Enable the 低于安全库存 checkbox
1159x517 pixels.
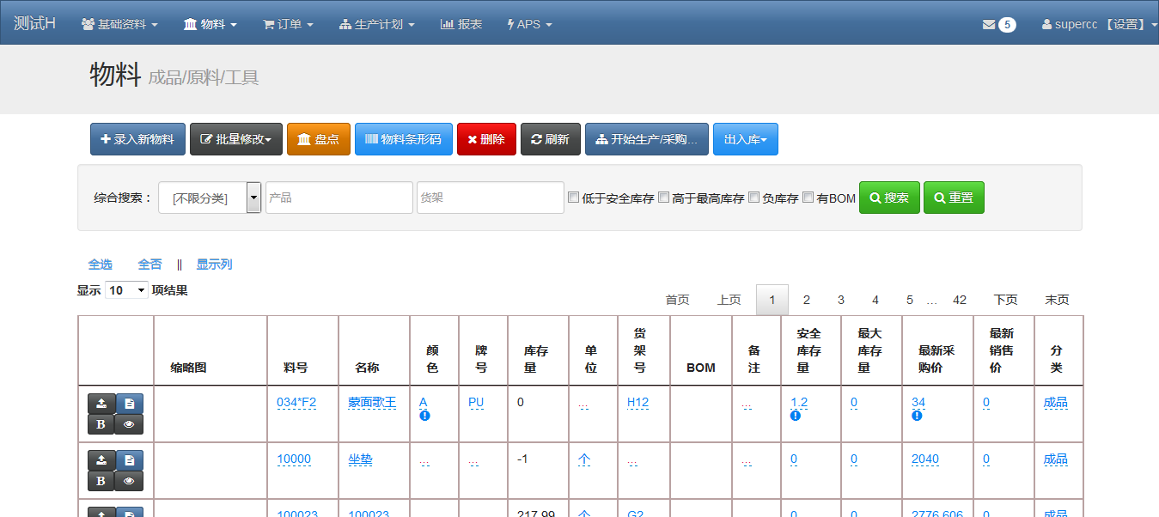pyautogui.click(x=574, y=198)
